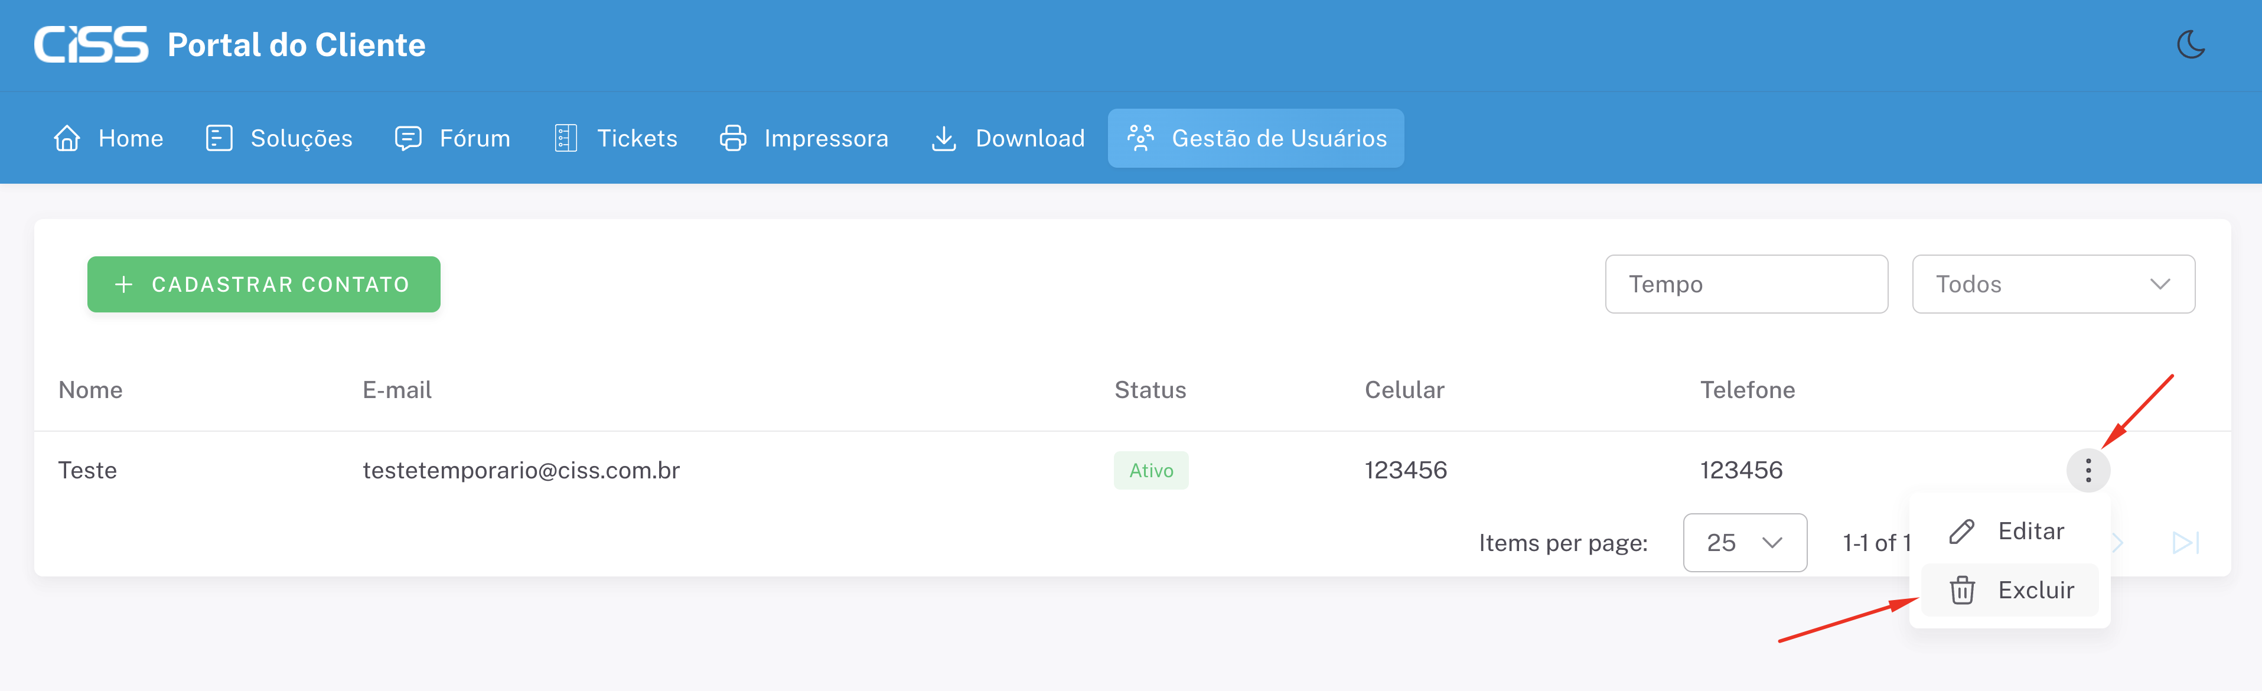The image size is (2262, 691).
Task: Open the Tickets menu item
Action: 637,139
